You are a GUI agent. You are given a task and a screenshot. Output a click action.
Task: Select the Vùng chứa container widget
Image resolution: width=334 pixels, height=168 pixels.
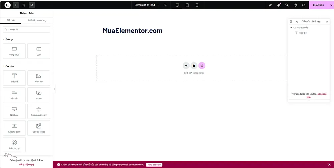(x=14, y=51)
